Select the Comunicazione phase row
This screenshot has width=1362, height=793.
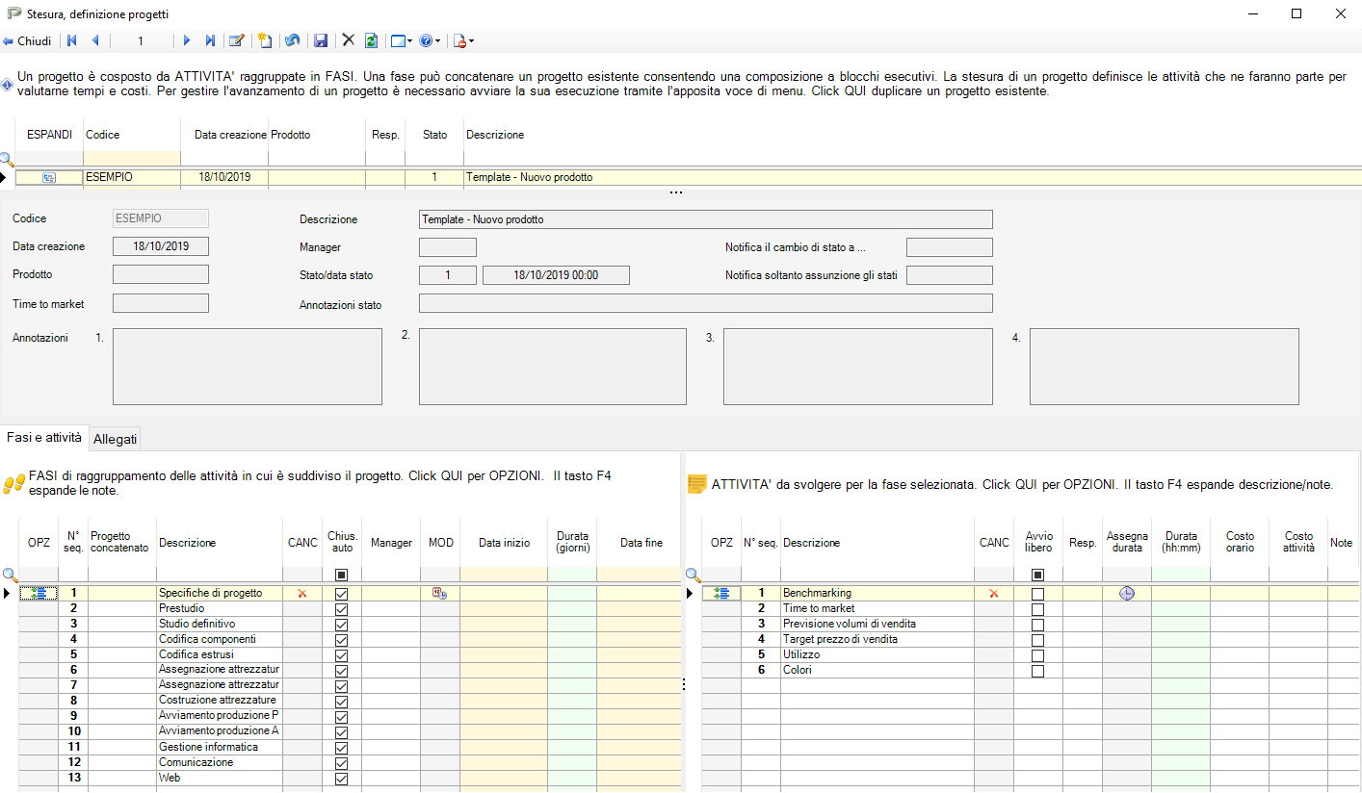[x=220, y=763]
